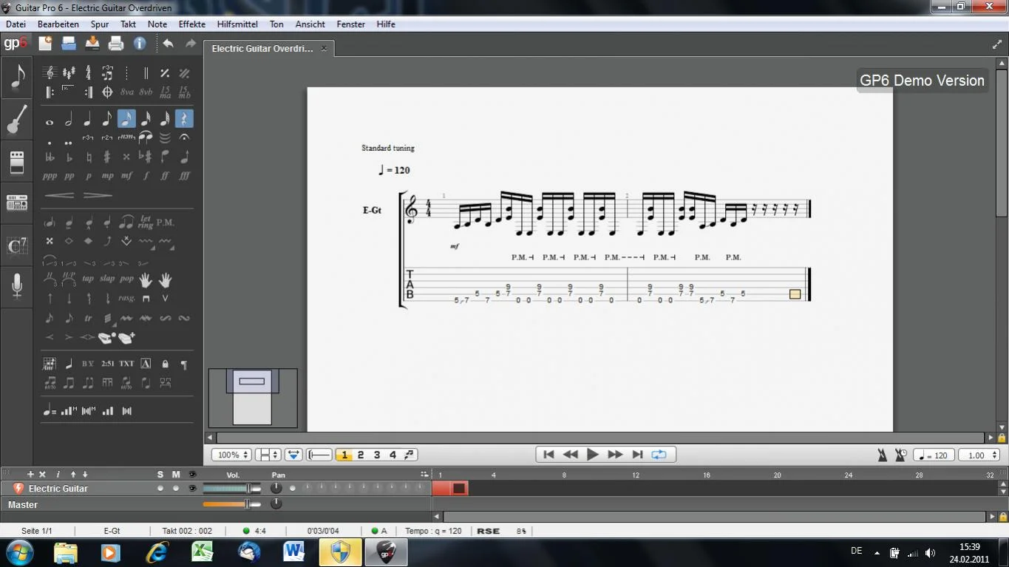Image resolution: width=1009 pixels, height=567 pixels.
Task: Open the Effekte menu
Action: (192, 24)
